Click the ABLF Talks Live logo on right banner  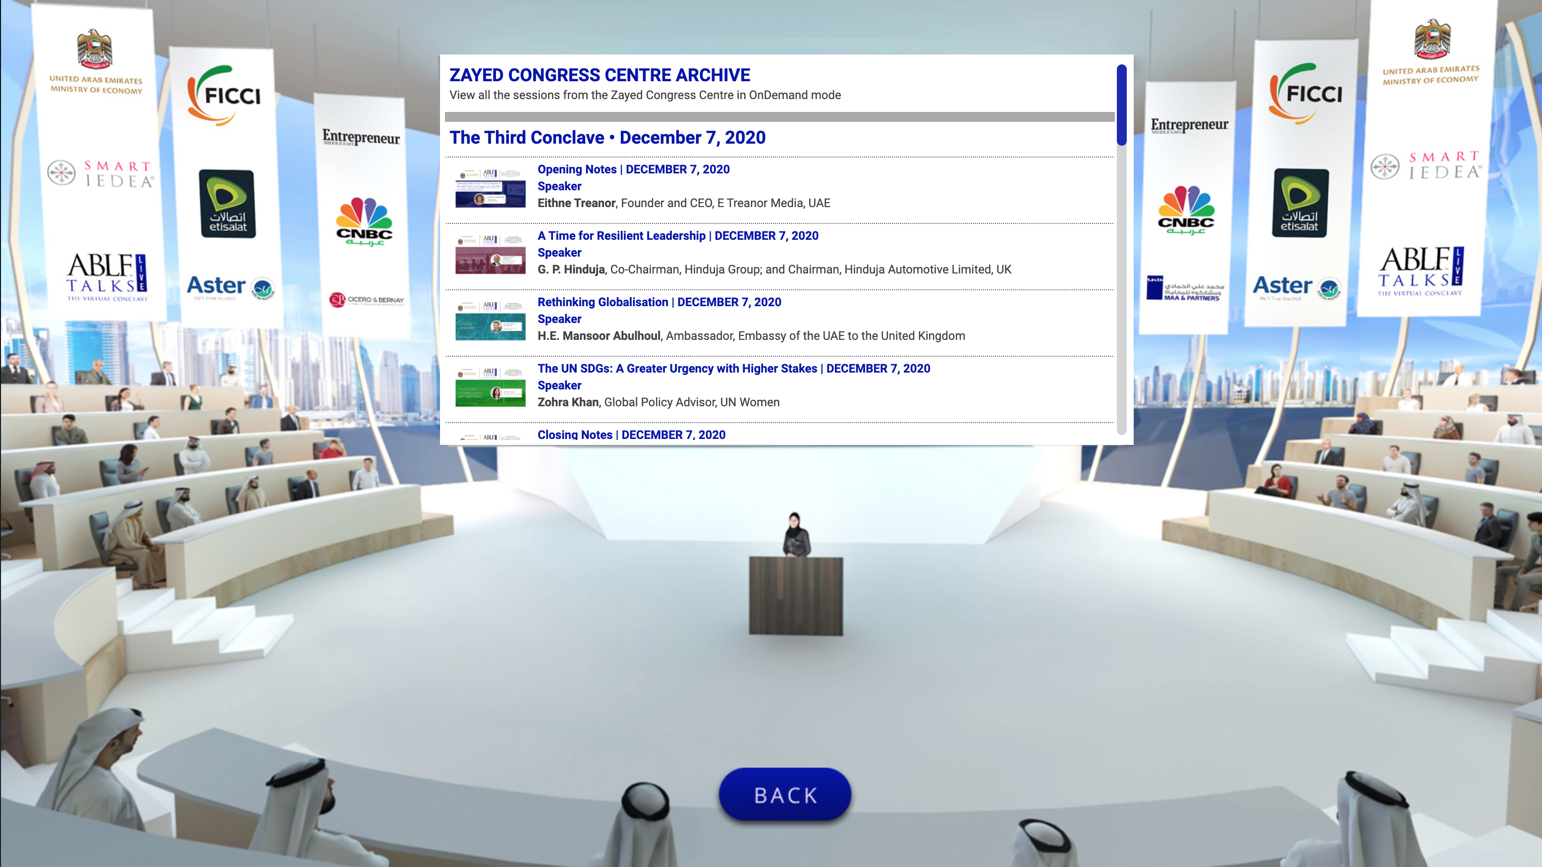point(1421,271)
